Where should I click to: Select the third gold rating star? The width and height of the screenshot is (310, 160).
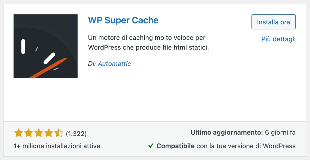[x=39, y=133]
